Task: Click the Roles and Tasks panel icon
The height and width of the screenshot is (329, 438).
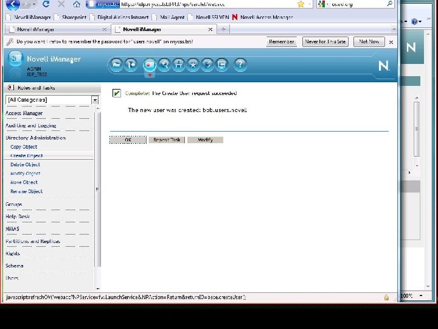Action: [x=10, y=88]
